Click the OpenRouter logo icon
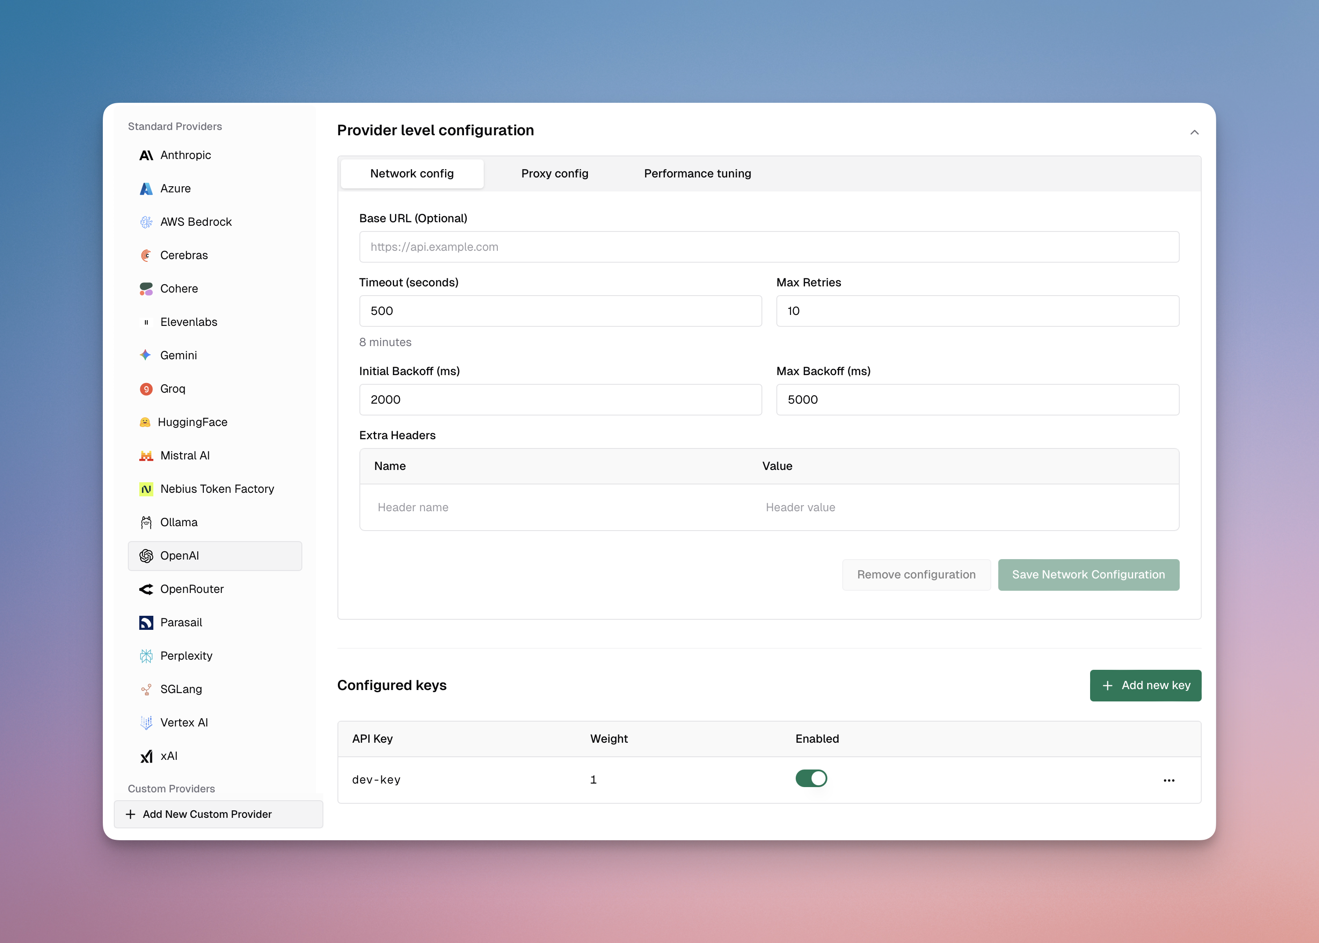Screen dimensions: 1319x943 point(146,589)
